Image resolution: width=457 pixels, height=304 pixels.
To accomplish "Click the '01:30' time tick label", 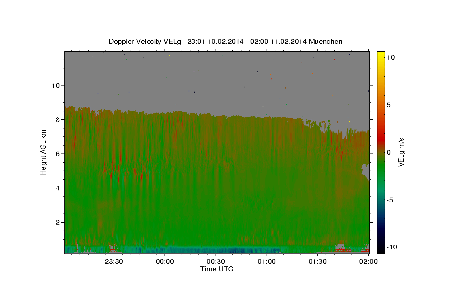I will pyautogui.click(x=318, y=261).
